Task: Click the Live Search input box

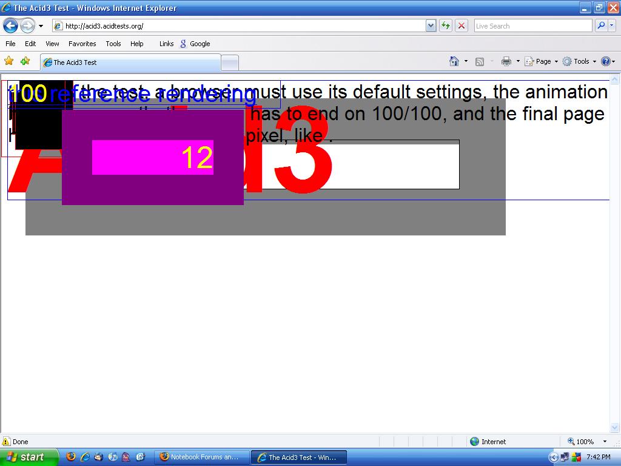Action: [533, 26]
